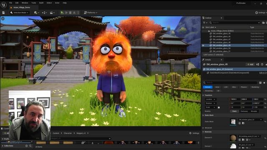Click the Unreal Engine logo icon
Screen dimensions: 267x150
click(x=4, y=5)
